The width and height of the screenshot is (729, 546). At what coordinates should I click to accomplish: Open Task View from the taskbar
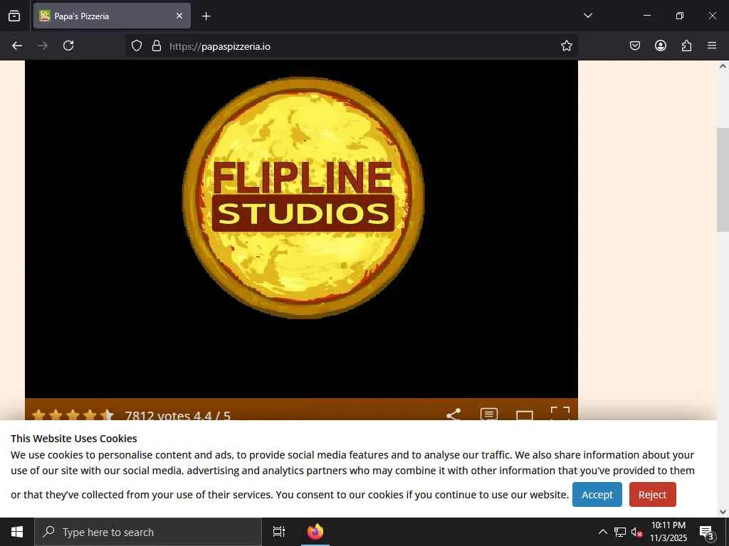(278, 532)
